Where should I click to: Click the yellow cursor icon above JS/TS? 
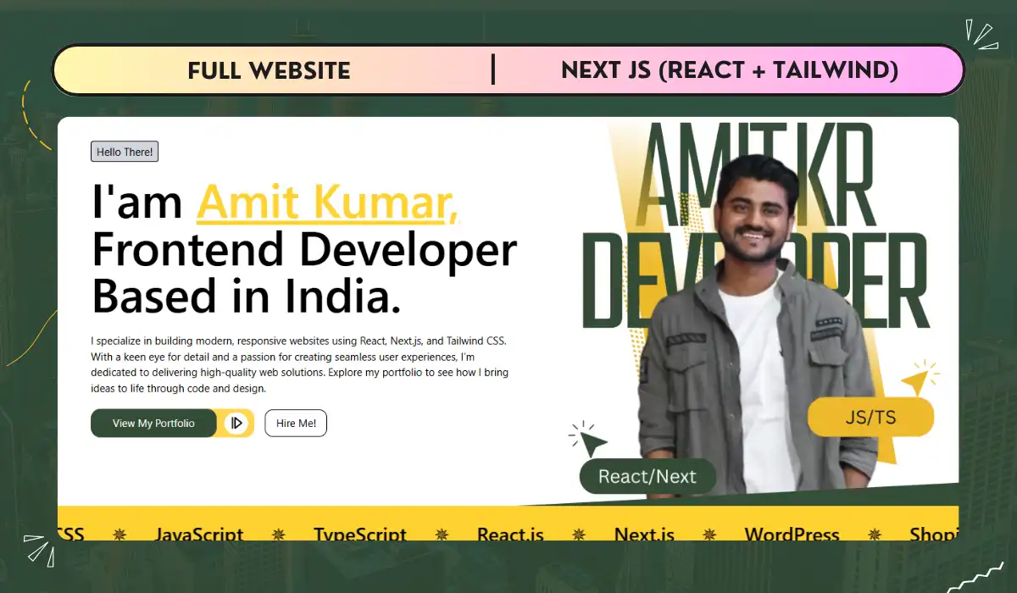919,378
